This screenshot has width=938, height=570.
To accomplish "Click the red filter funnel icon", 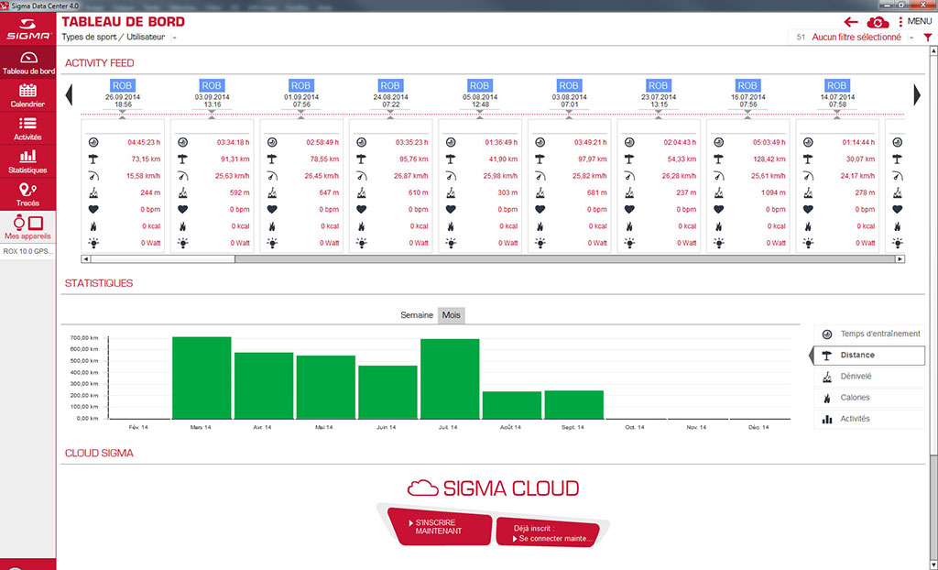I will pyautogui.click(x=927, y=38).
